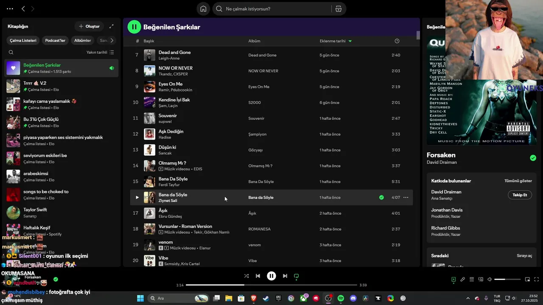Open more options for Bana da Söyle

tap(406, 197)
